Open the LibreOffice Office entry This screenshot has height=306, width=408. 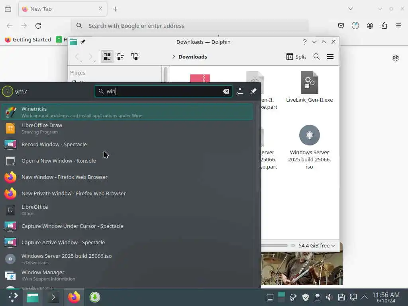pyautogui.click(x=127, y=210)
